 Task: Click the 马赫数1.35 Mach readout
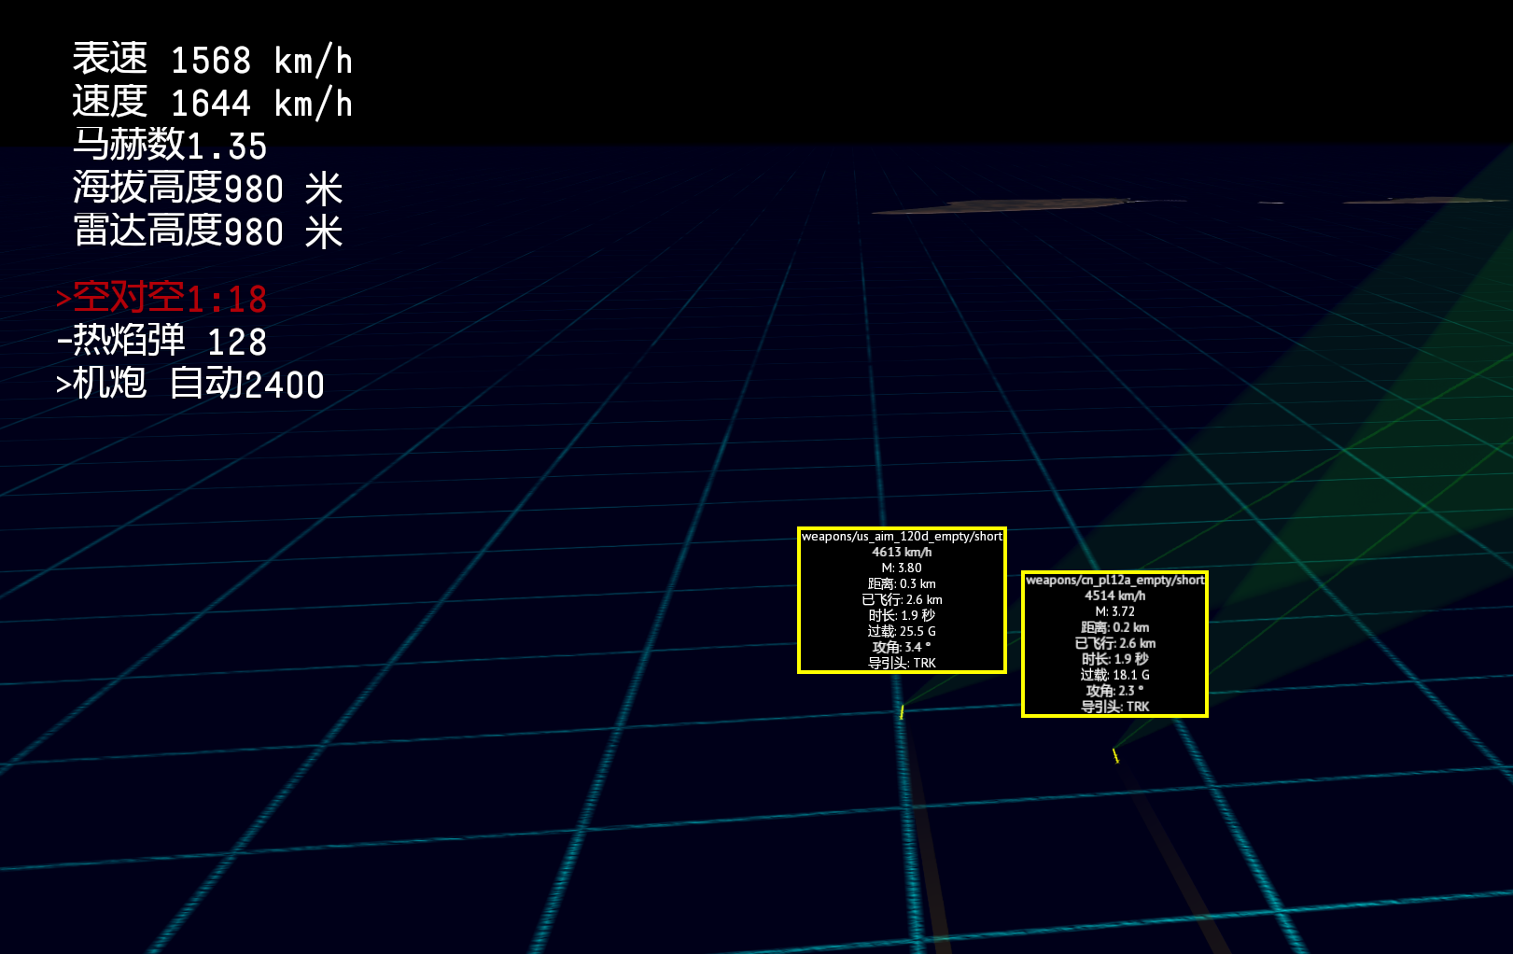[170, 146]
